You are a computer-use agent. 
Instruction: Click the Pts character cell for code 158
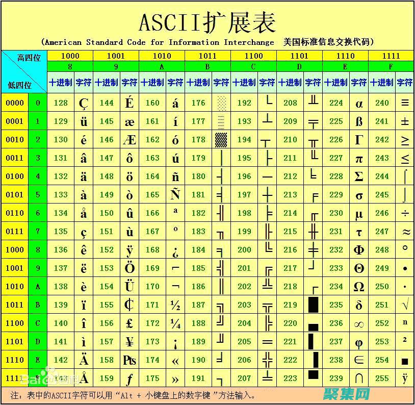click(129, 360)
